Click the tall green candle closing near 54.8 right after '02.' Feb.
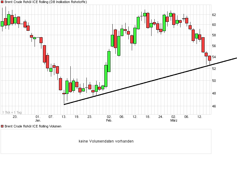Viewport: 237px width, 189px height. [x=109, y=62]
